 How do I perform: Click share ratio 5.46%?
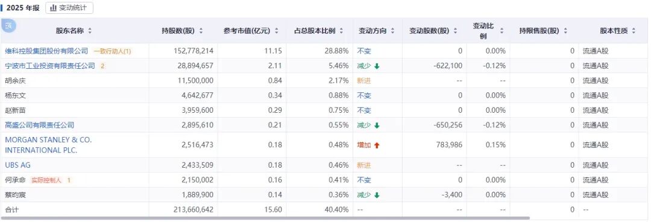click(339, 66)
